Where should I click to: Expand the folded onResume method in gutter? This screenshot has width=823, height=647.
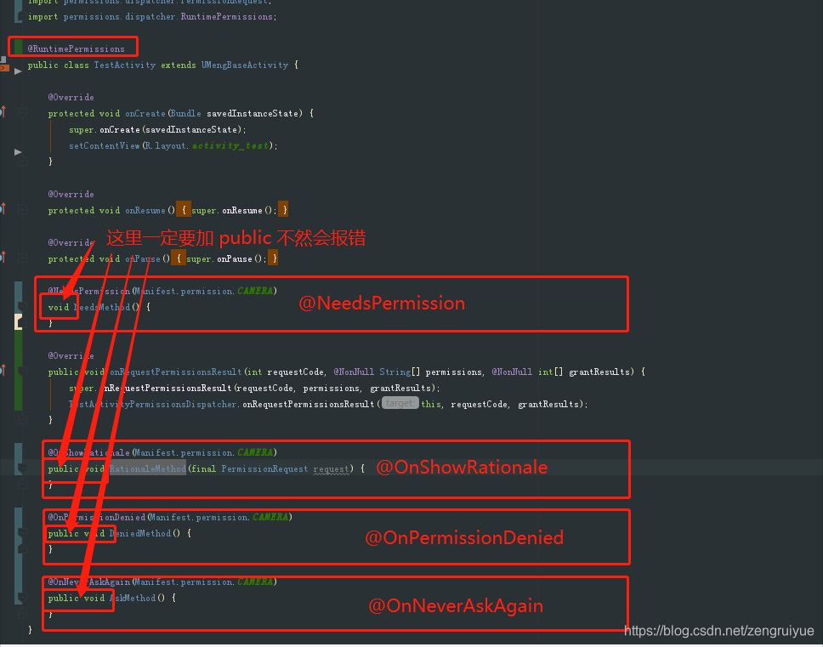[x=23, y=210]
